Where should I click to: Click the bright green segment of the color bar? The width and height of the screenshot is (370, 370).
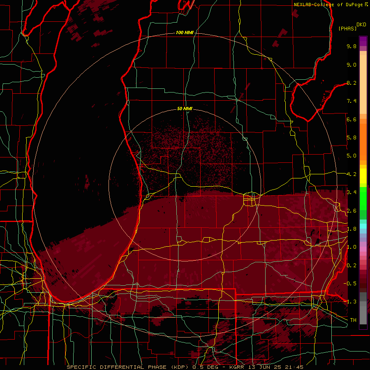(363, 199)
